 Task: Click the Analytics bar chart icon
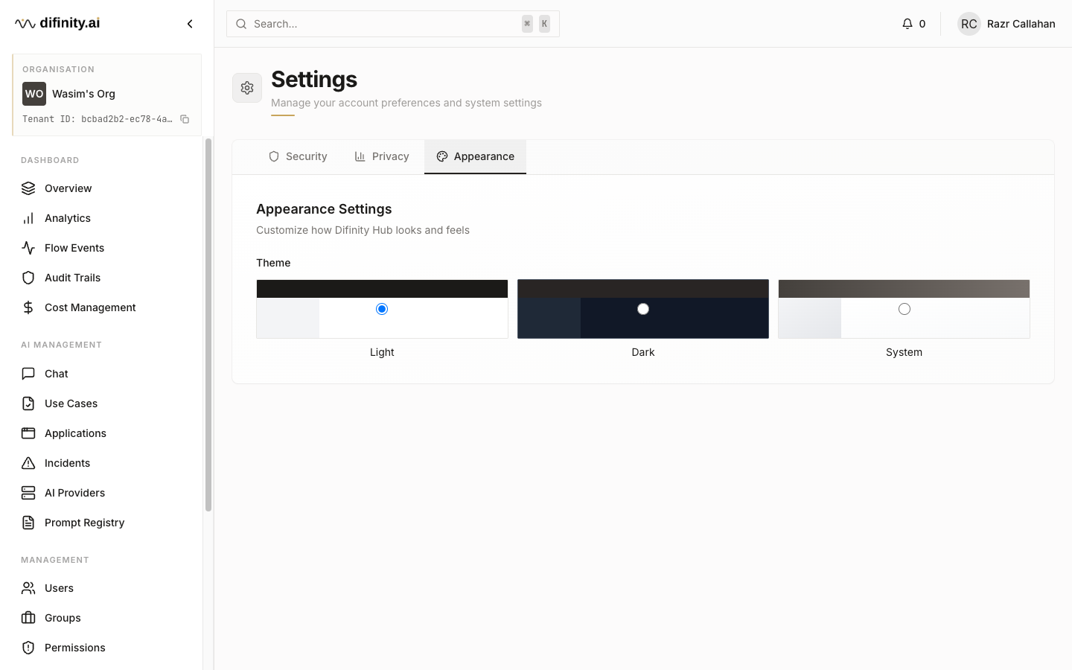coord(28,218)
